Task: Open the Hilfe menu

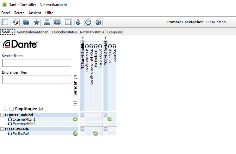Action: coord(49,13)
